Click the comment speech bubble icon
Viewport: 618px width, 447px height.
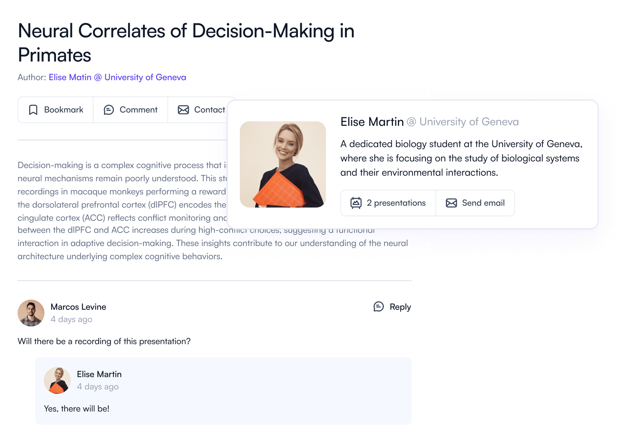tap(109, 110)
